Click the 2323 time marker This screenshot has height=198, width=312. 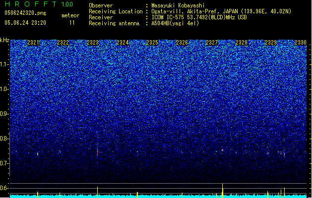tap(93, 43)
